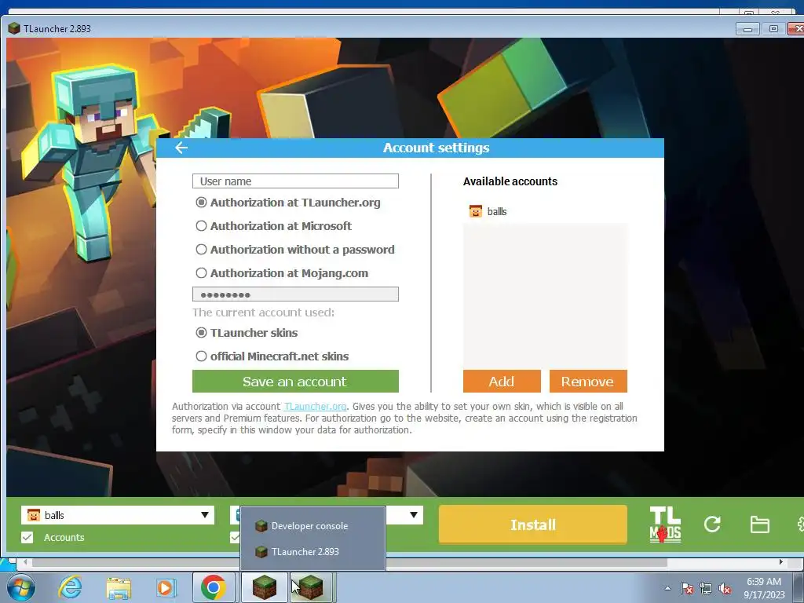Open the balls account dropdown
This screenshot has width=804, height=603.
[118, 515]
